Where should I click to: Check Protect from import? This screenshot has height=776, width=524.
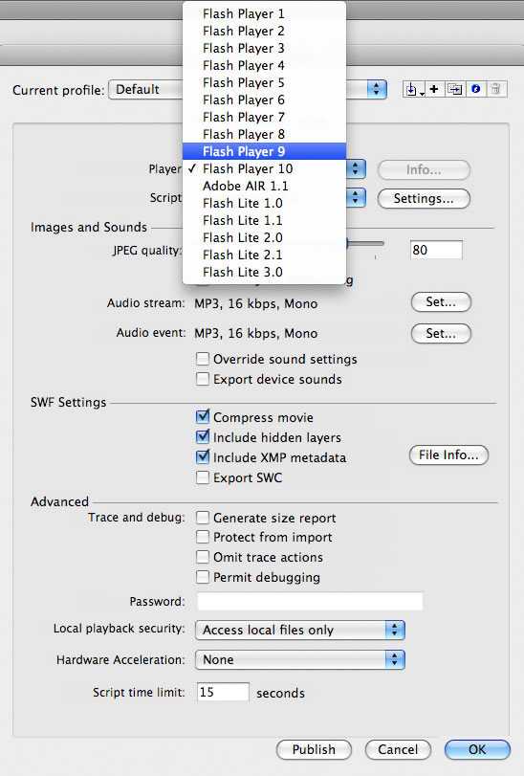tap(203, 537)
